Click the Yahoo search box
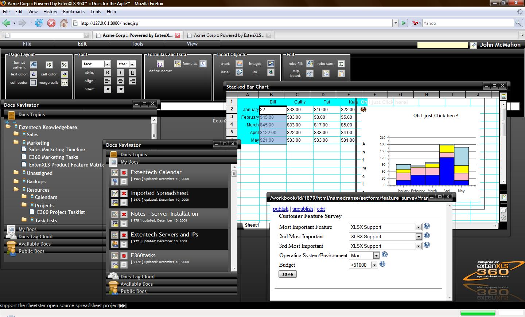The image size is (525, 317). click(468, 23)
